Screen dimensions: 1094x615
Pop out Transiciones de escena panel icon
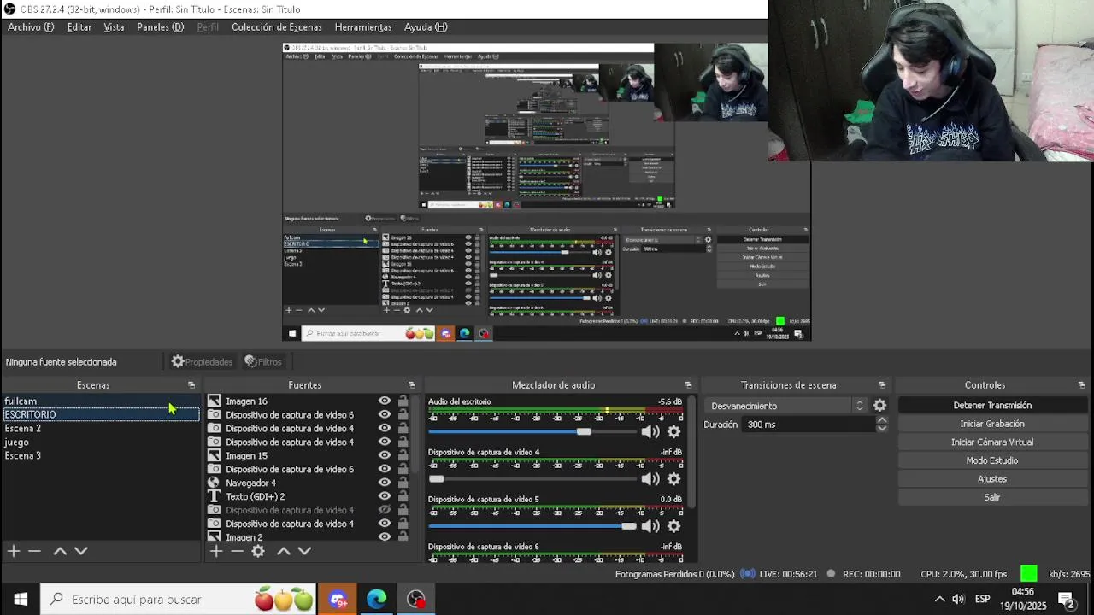(x=882, y=385)
